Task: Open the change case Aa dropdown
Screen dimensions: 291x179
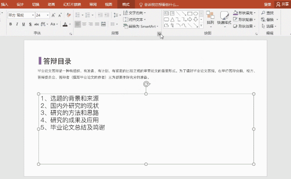Action: tap(54, 24)
